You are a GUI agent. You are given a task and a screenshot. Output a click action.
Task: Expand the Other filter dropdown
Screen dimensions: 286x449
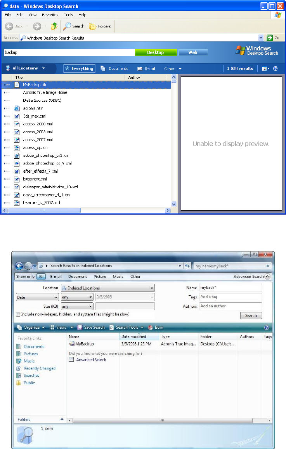click(173, 69)
